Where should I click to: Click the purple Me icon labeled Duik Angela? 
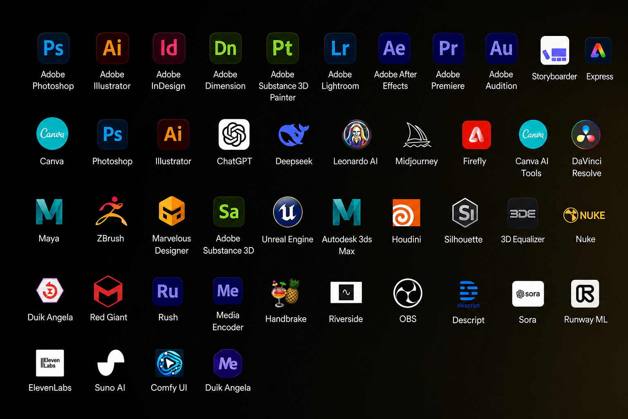(228, 363)
